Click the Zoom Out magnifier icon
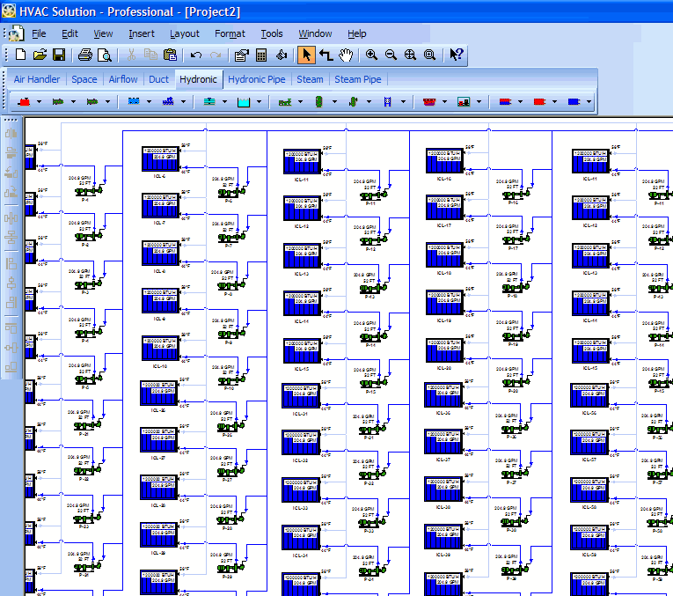The height and width of the screenshot is (596, 673). tap(391, 55)
